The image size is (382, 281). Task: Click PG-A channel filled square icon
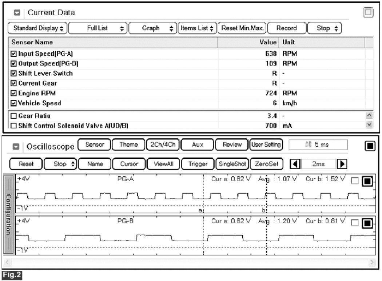[366, 181]
